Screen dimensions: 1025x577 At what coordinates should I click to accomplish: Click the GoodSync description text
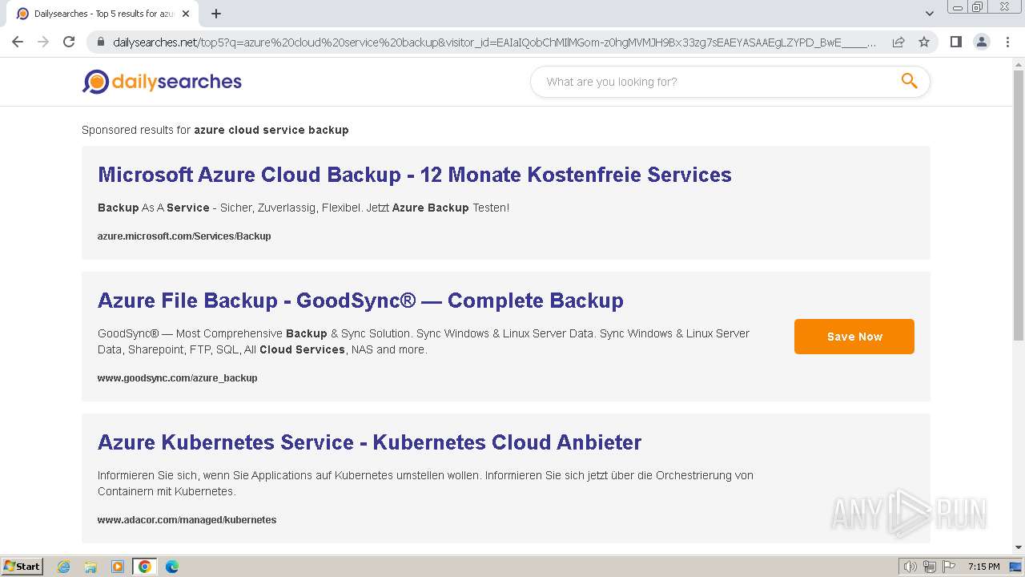click(424, 341)
